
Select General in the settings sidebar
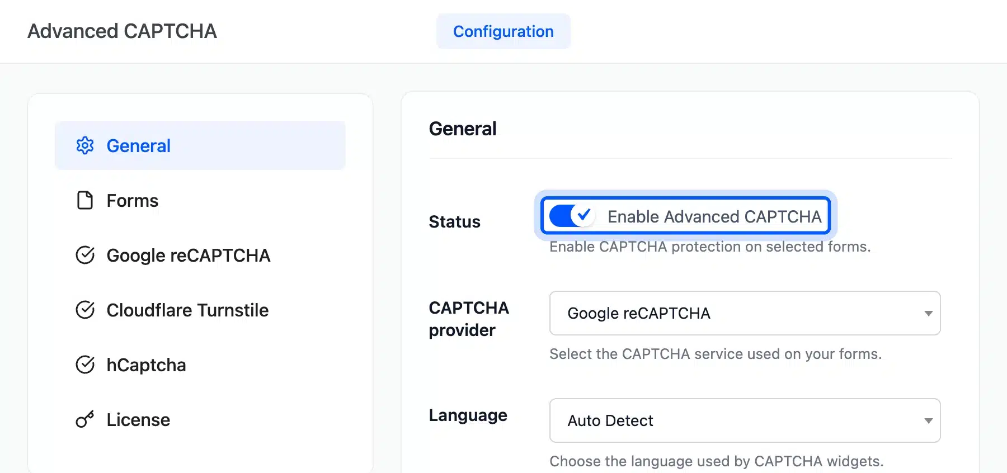click(200, 145)
